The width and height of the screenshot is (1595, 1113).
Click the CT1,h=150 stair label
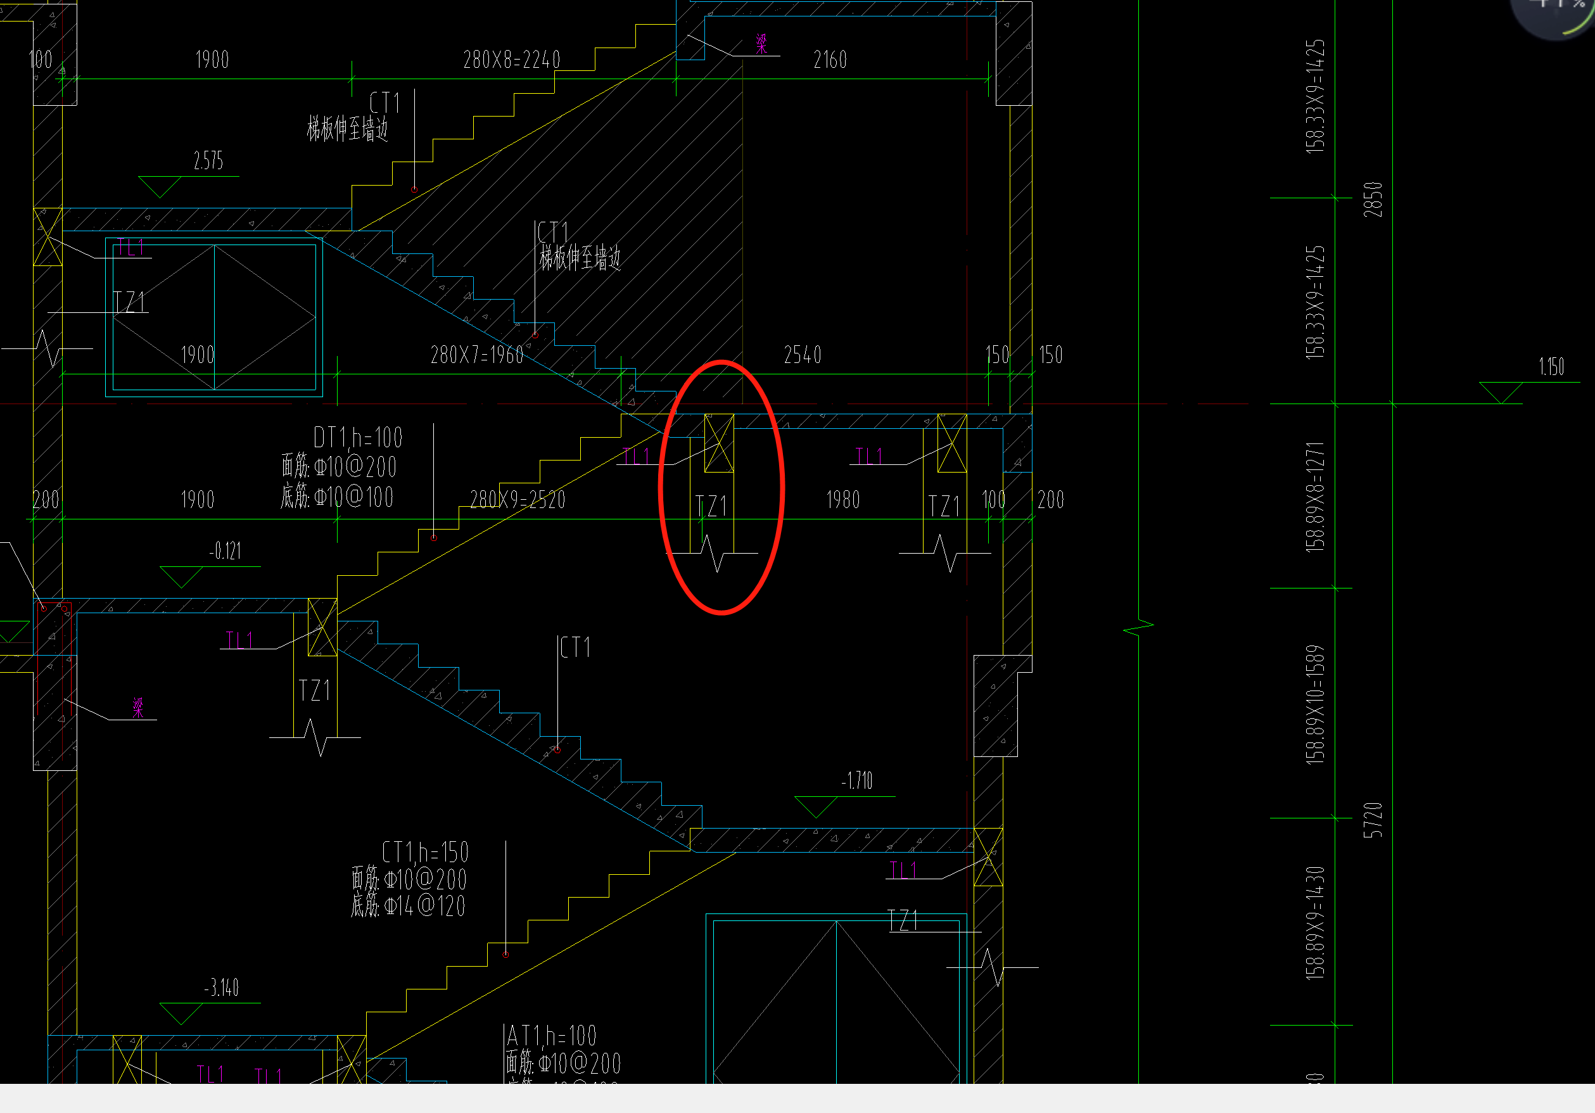(426, 853)
